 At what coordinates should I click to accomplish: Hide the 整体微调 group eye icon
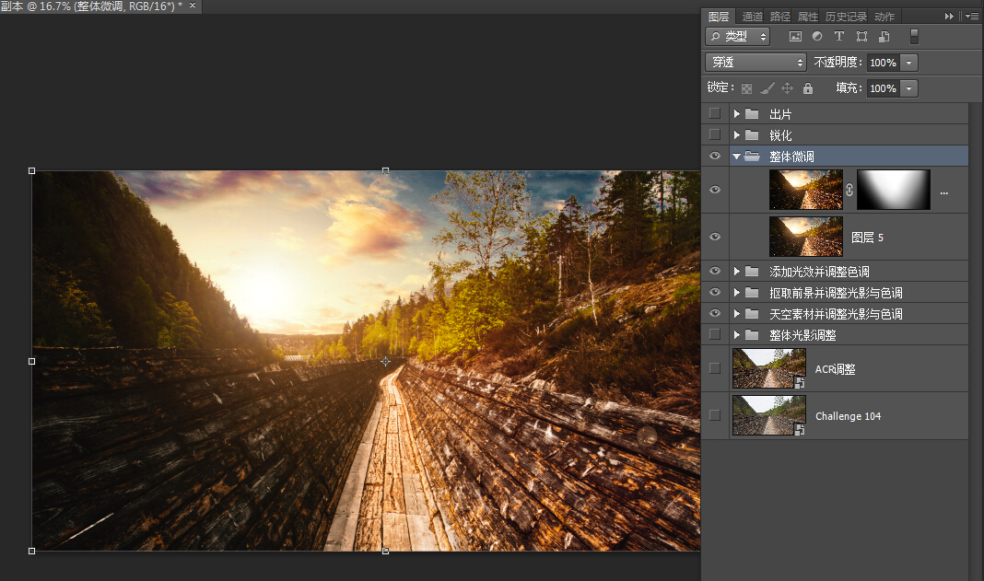pos(715,156)
